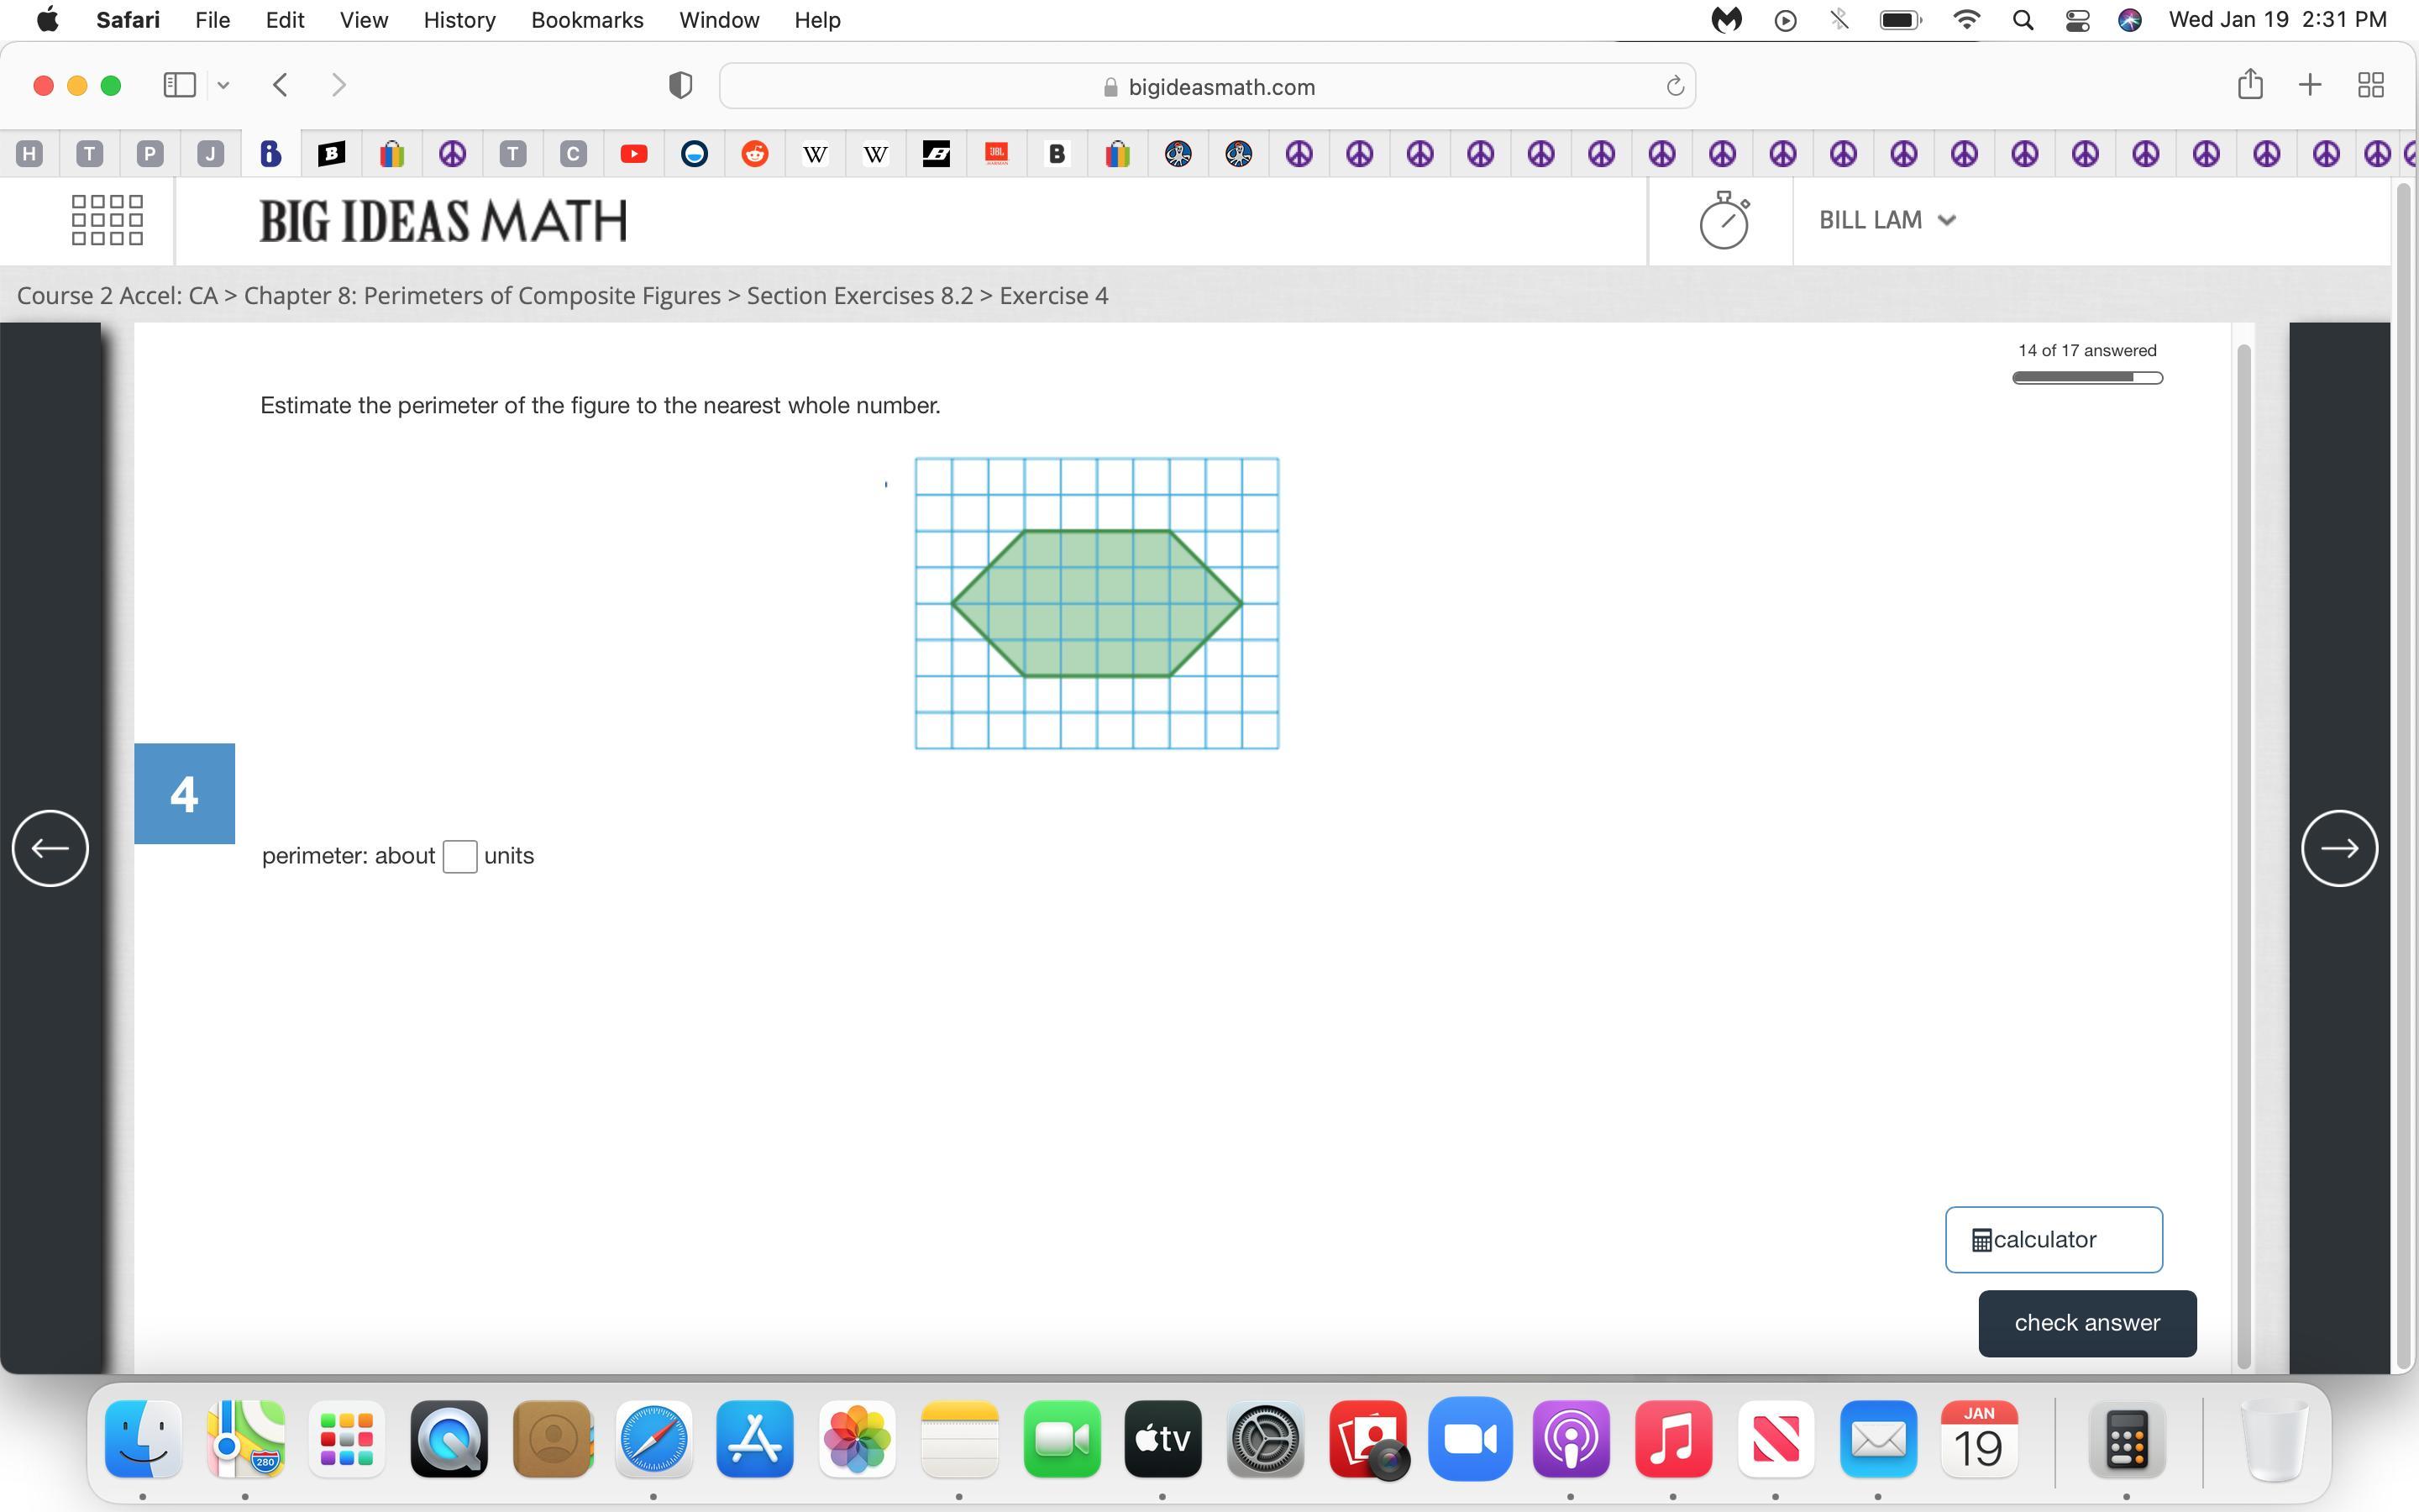Open Safari tab overview icon
This screenshot has width=2419, height=1512.
2370,85
